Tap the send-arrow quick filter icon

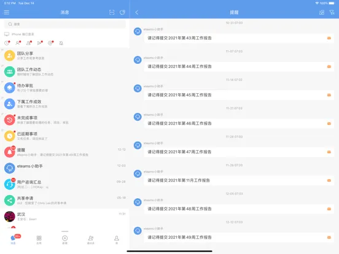(39, 43)
